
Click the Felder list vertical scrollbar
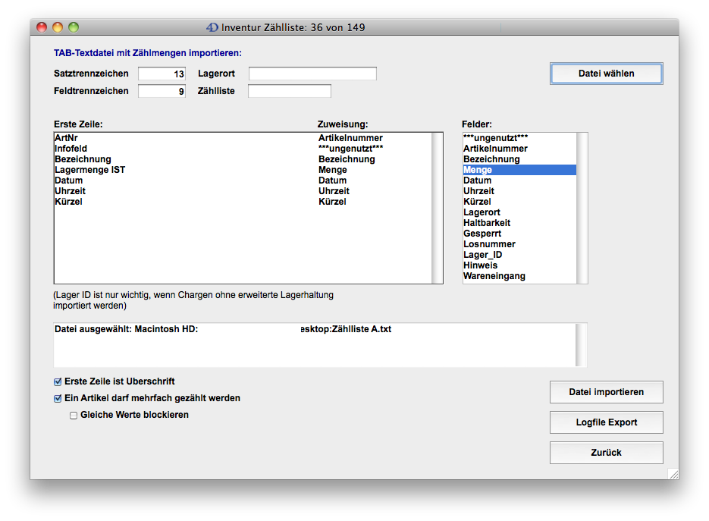[x=582, y=208]
